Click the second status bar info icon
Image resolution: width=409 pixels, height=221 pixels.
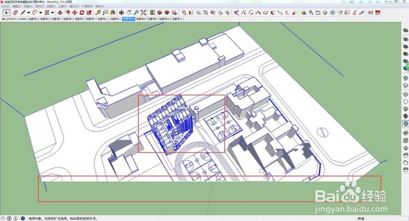[9, 219]
